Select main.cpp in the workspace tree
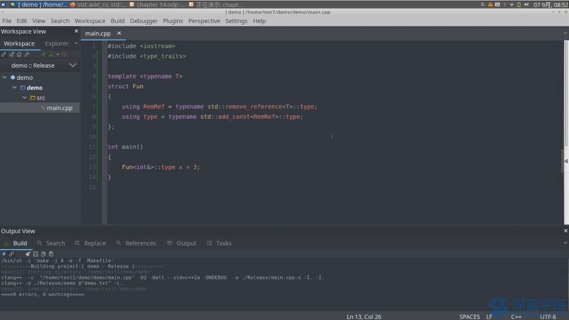This screenshot has width=569, height=320. click(59, 108)
